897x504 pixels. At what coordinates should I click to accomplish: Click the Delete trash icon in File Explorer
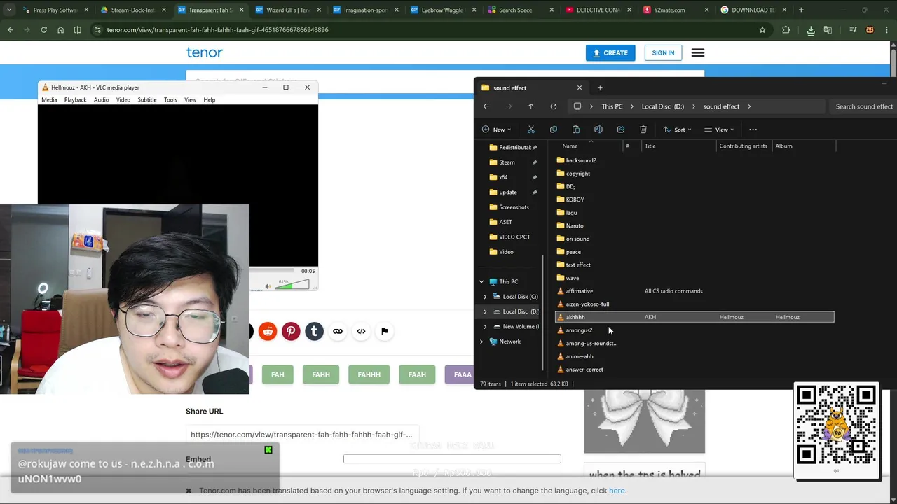pos(643,129)
